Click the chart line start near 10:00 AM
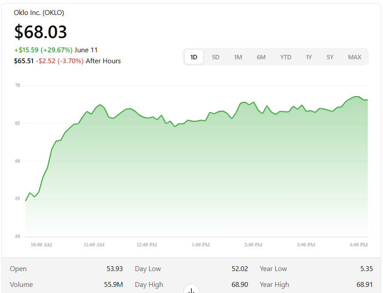This screenshot has height=293, width=383. (x=26, y=201)
